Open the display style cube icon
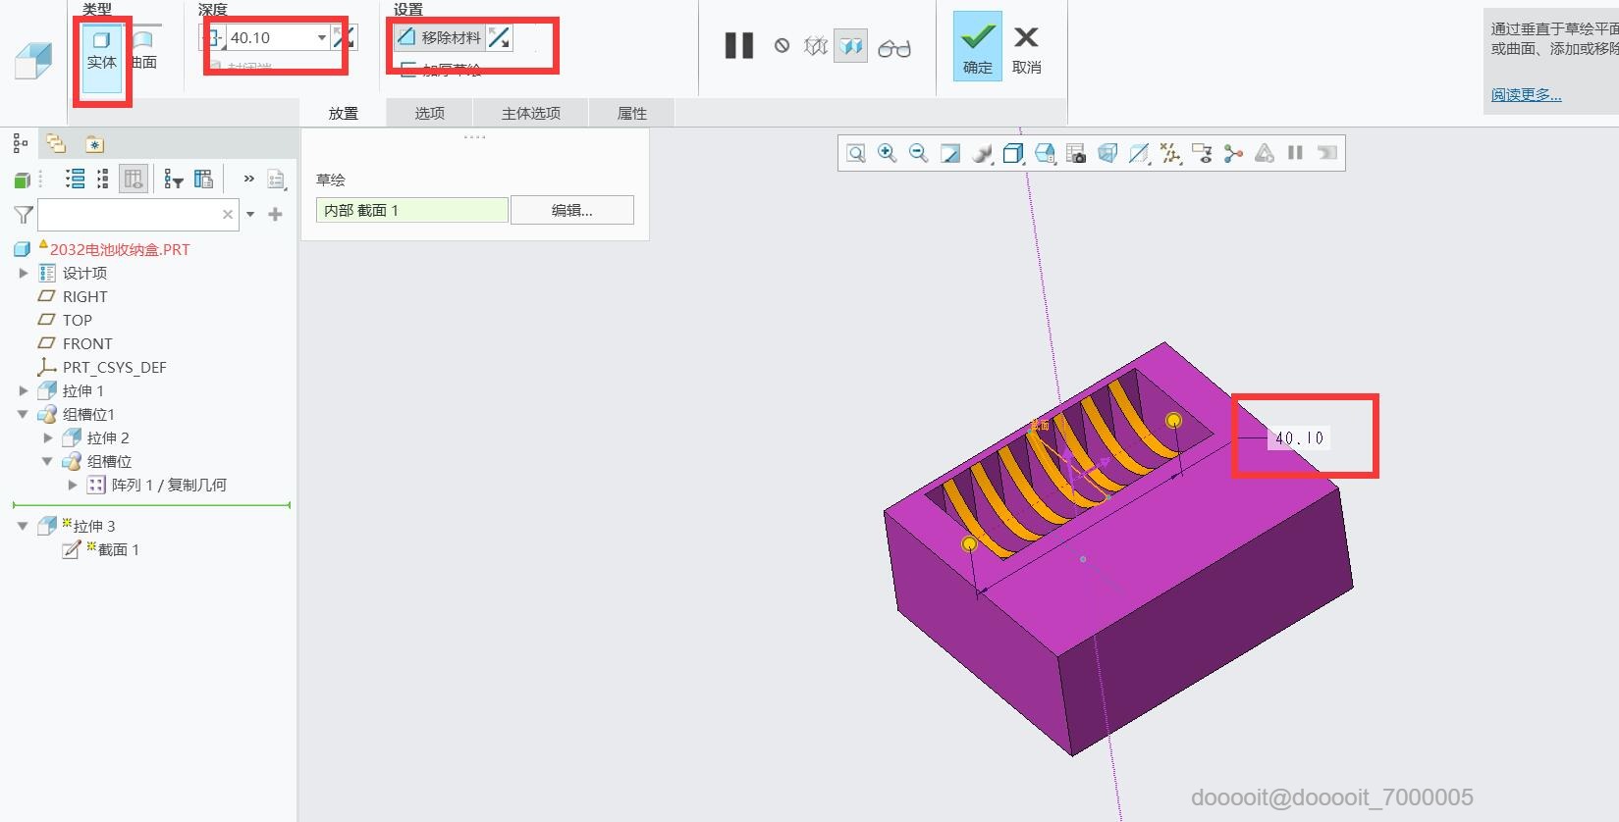The height and width of the screenshot is (822, 1619). point(1012,153)
